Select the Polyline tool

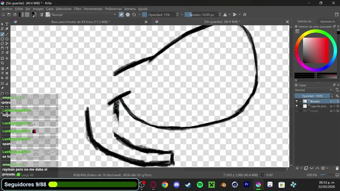pyautogui.click(x=7, y=44)
